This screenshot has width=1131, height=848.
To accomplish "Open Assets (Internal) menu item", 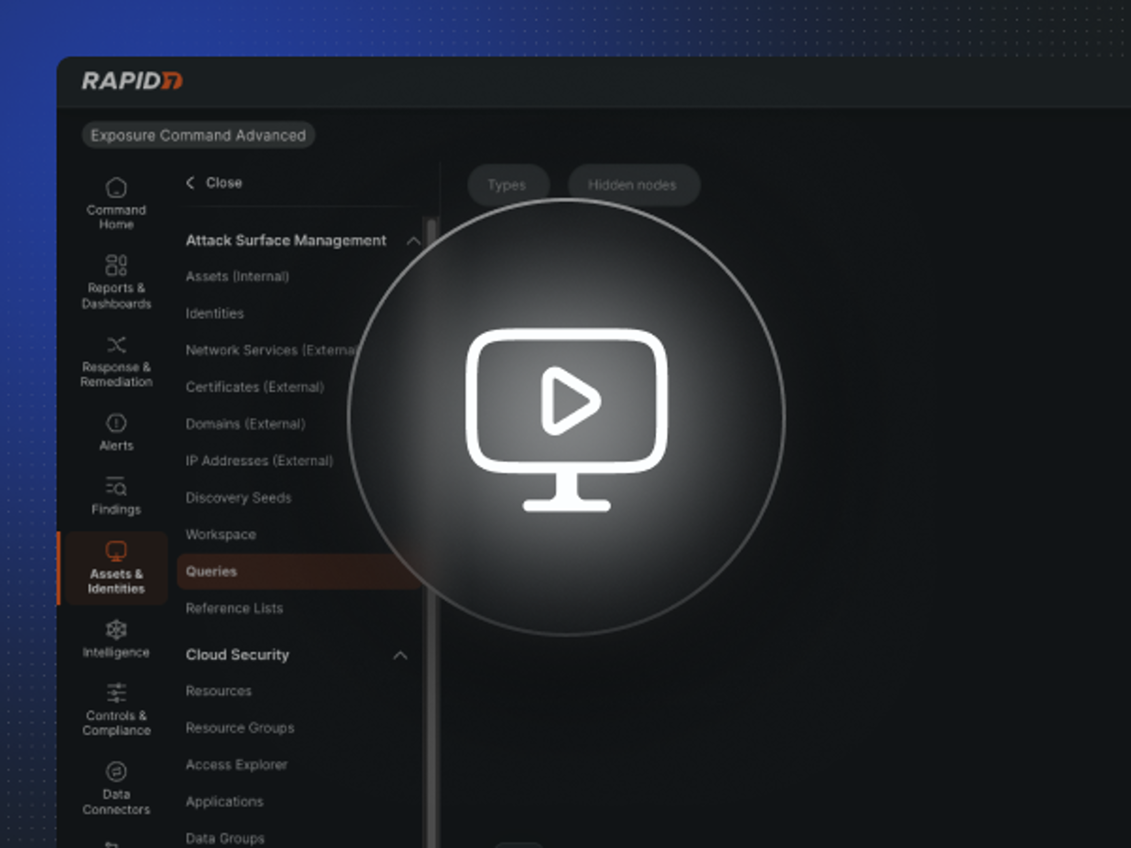I will pos(237,276).
